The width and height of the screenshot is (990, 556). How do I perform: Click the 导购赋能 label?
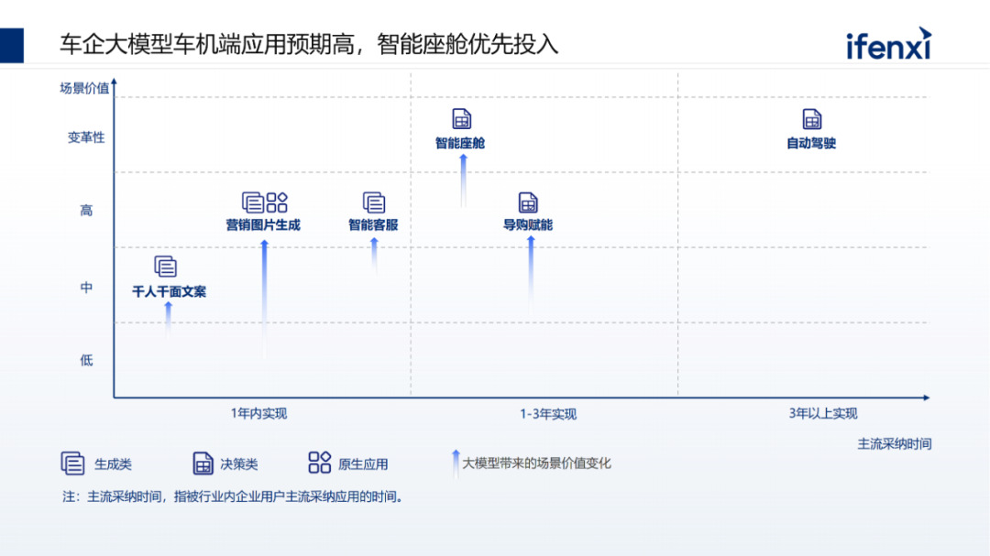pyautogui.click(x=528, y=224)
